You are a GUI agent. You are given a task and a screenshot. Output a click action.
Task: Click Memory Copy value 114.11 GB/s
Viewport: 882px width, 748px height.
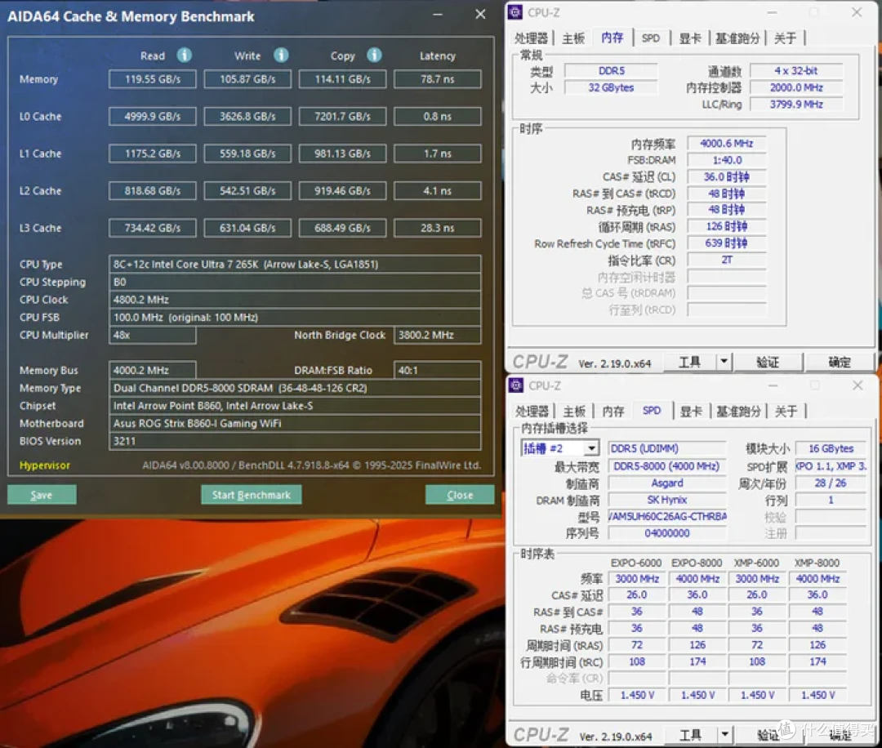[342, 79]
